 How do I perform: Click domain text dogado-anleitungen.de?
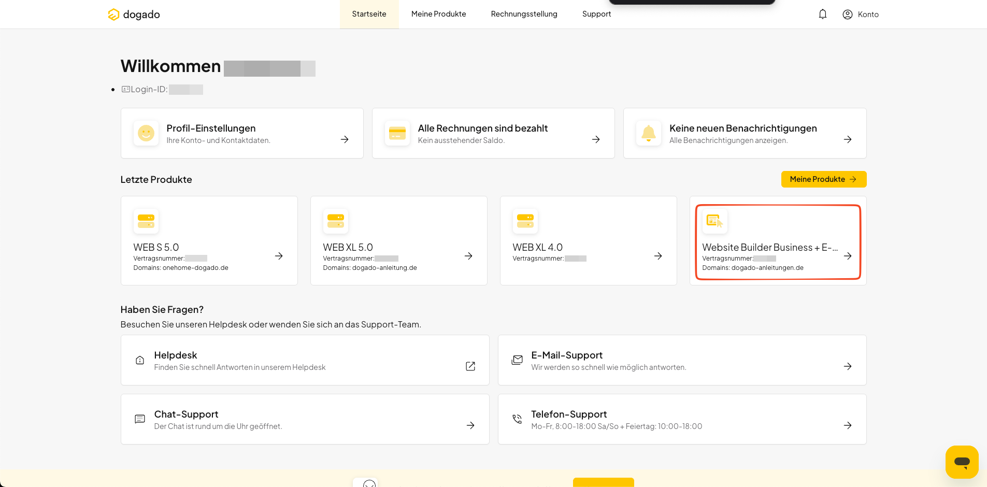click(x=767, y=268)
